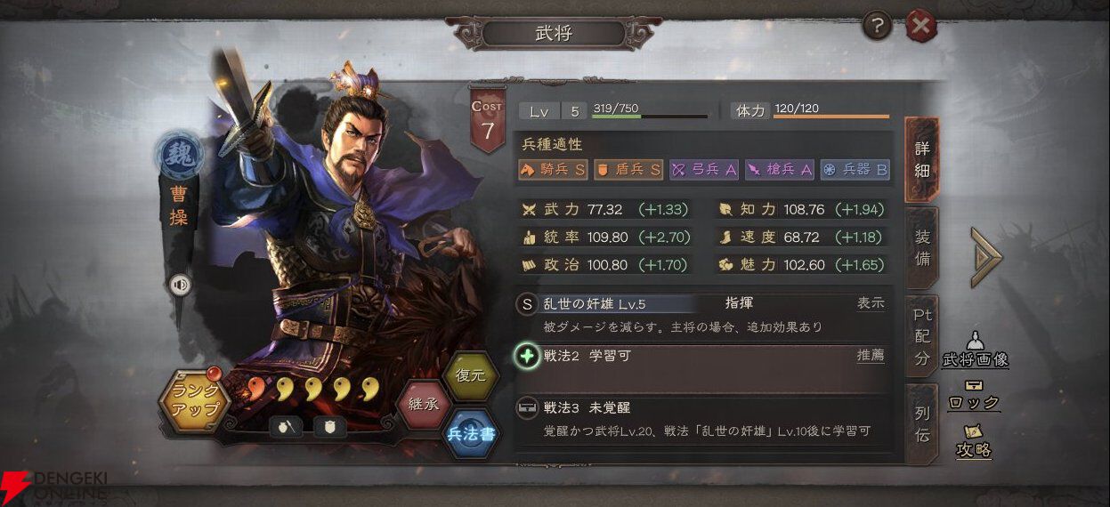Open the 攻略 guide icon

pyautogui.click(x=974, y=442)
